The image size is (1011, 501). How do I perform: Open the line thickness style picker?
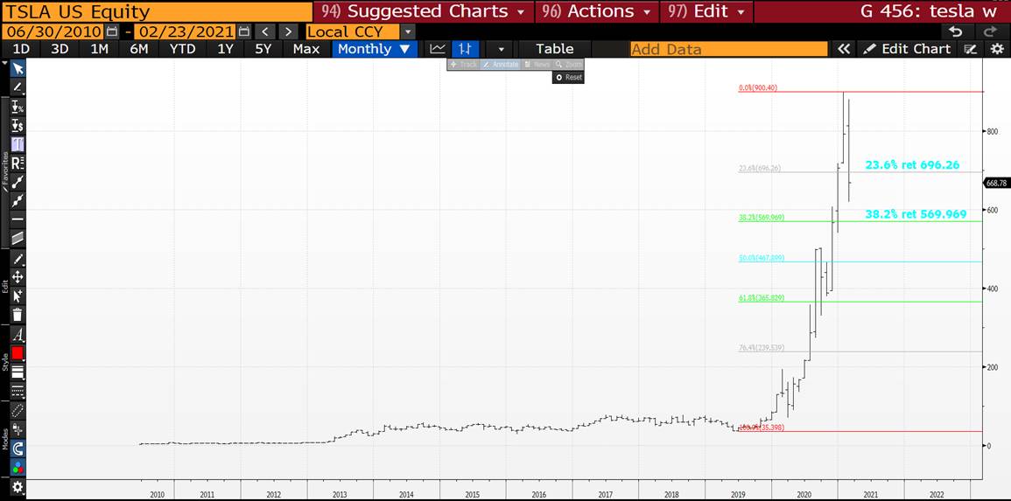click(x=18, y=372)
